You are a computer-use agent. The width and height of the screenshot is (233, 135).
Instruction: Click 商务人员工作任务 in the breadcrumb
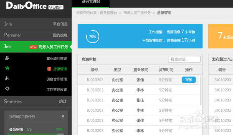(x=137, y=13)
